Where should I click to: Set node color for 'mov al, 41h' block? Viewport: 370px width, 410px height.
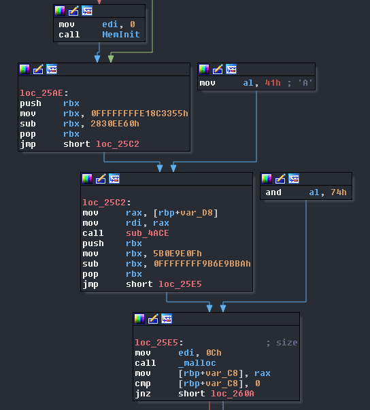click(204, 69)
